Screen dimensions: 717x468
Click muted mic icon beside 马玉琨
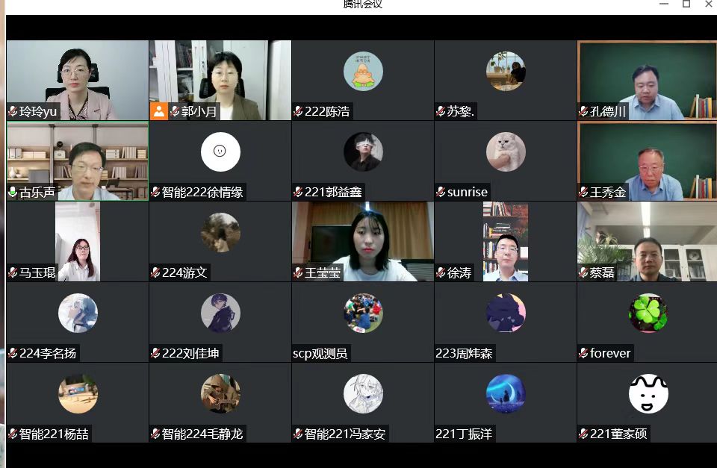tap(13, 273)
